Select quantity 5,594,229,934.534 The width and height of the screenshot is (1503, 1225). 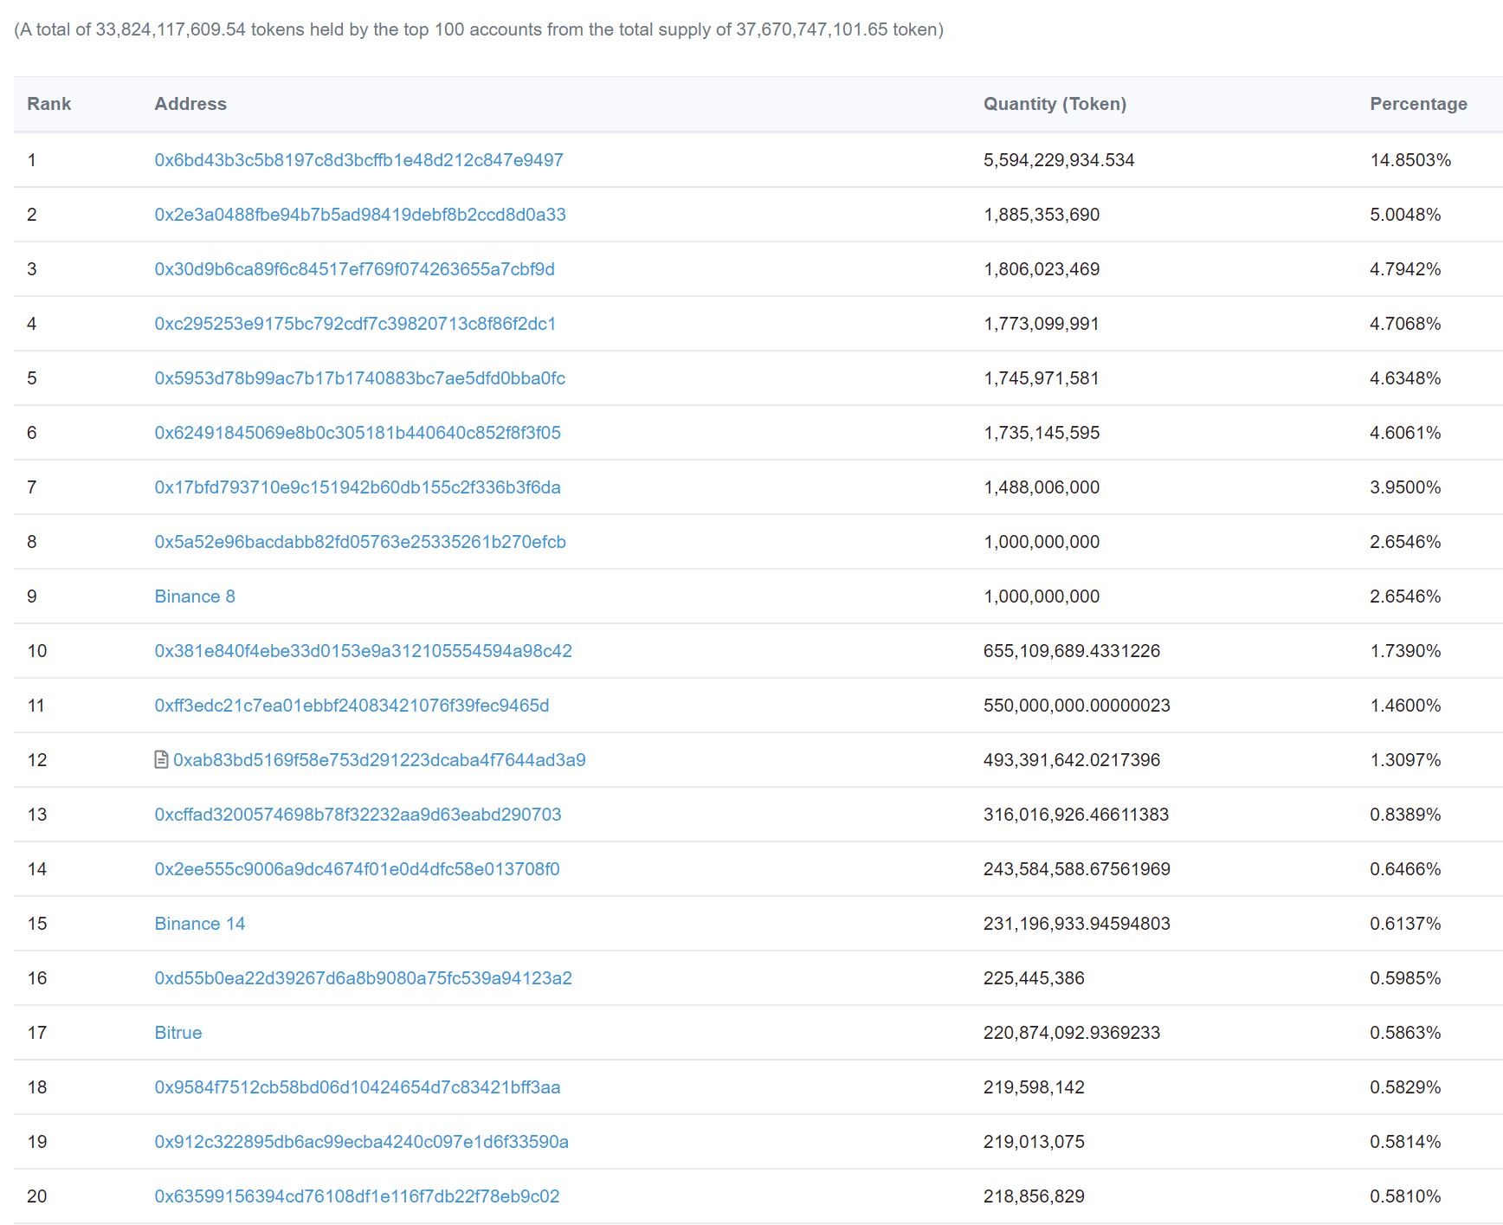tap(1059, 160)
